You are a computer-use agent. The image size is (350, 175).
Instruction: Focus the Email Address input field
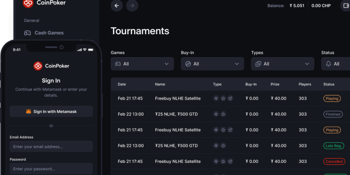click(x=51, y=147)
